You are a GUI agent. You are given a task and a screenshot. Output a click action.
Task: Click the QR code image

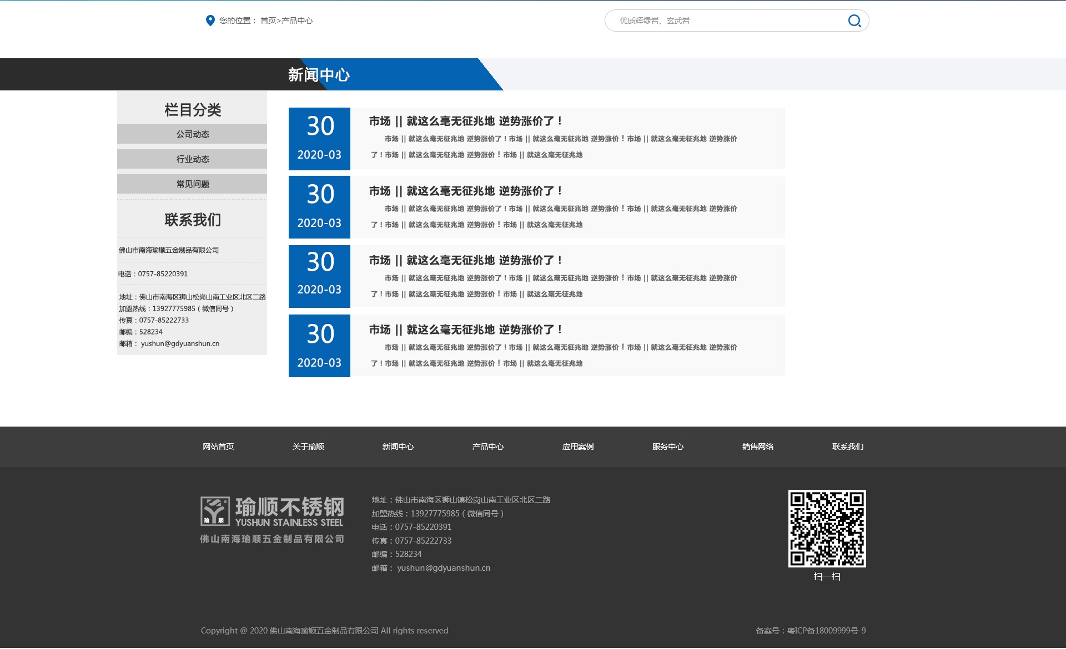[x=827, y=528]
